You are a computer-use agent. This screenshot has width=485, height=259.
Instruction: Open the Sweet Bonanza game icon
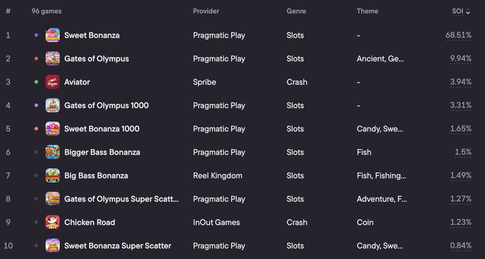[53, 35]
